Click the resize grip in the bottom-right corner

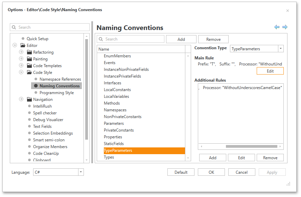288,184
